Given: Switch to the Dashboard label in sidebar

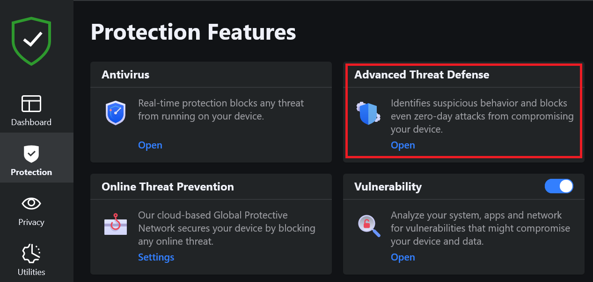Looking at the screenshot, I should pos(31,122).
